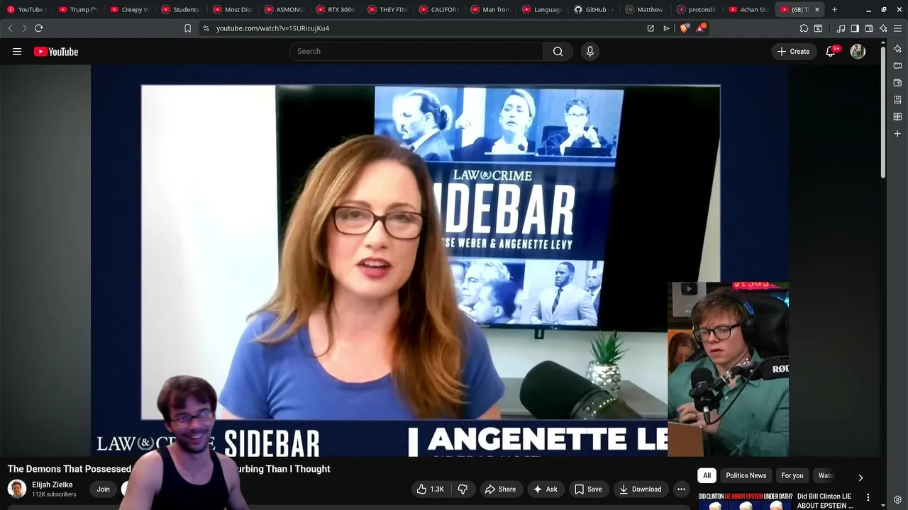Viewport: 908px width, 510px height.
Task: Open the browser extensions puzzle icon
Action: coord(804,28)
